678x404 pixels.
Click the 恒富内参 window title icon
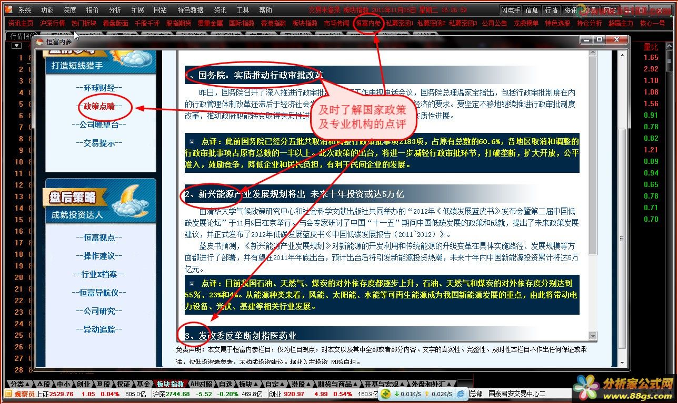coord(39,42)
